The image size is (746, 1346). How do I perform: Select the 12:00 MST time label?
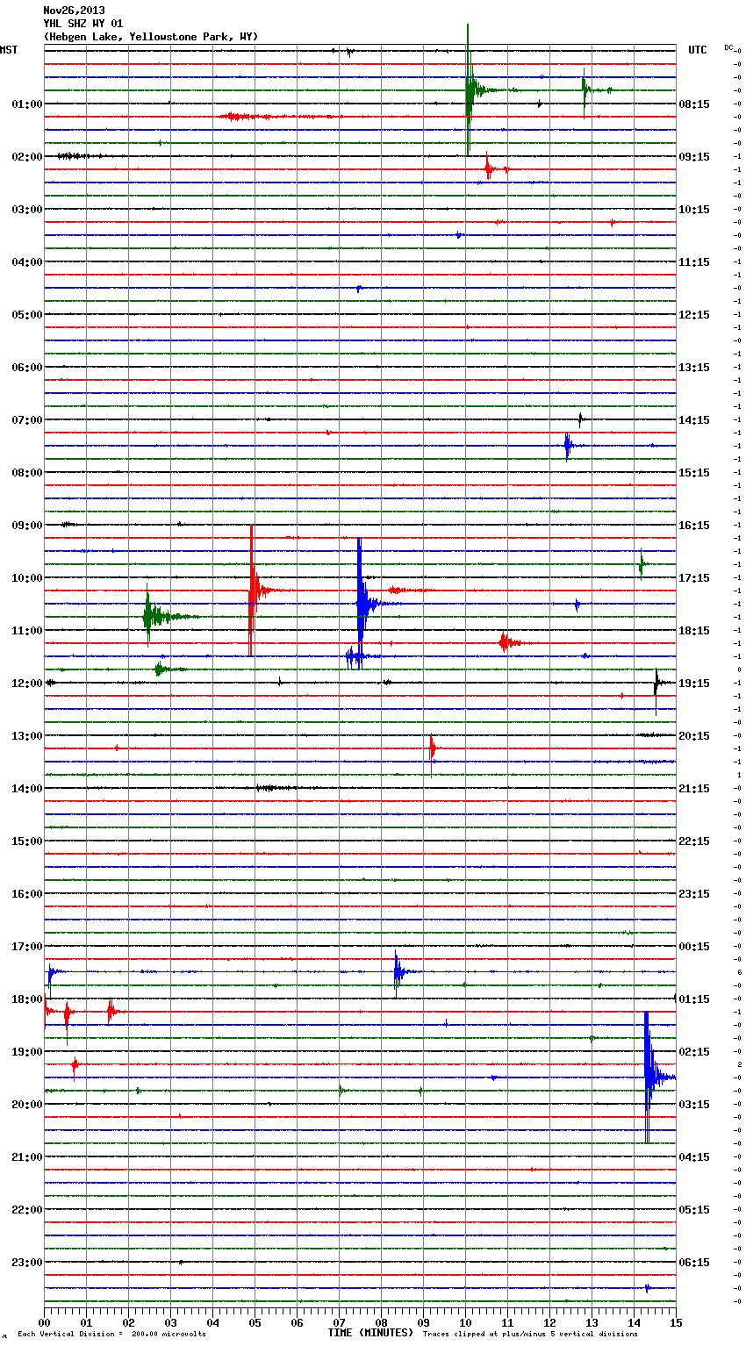pyautogui.click(x=27, y=683)
